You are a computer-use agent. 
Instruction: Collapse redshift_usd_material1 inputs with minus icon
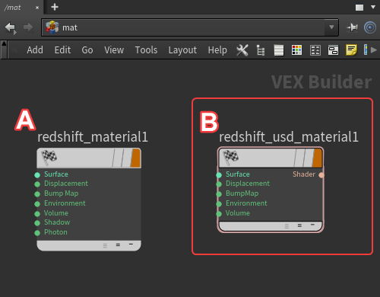point(312,225)
